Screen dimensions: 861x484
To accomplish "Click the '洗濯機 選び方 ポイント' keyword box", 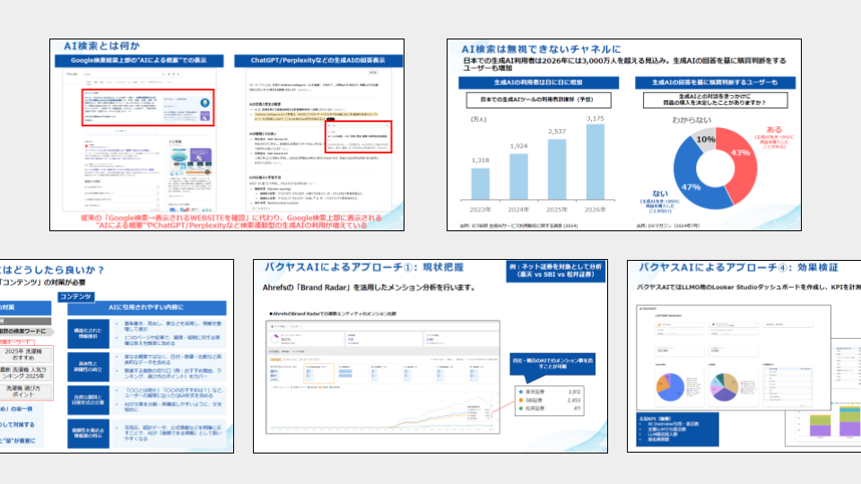I will point(29,393).
